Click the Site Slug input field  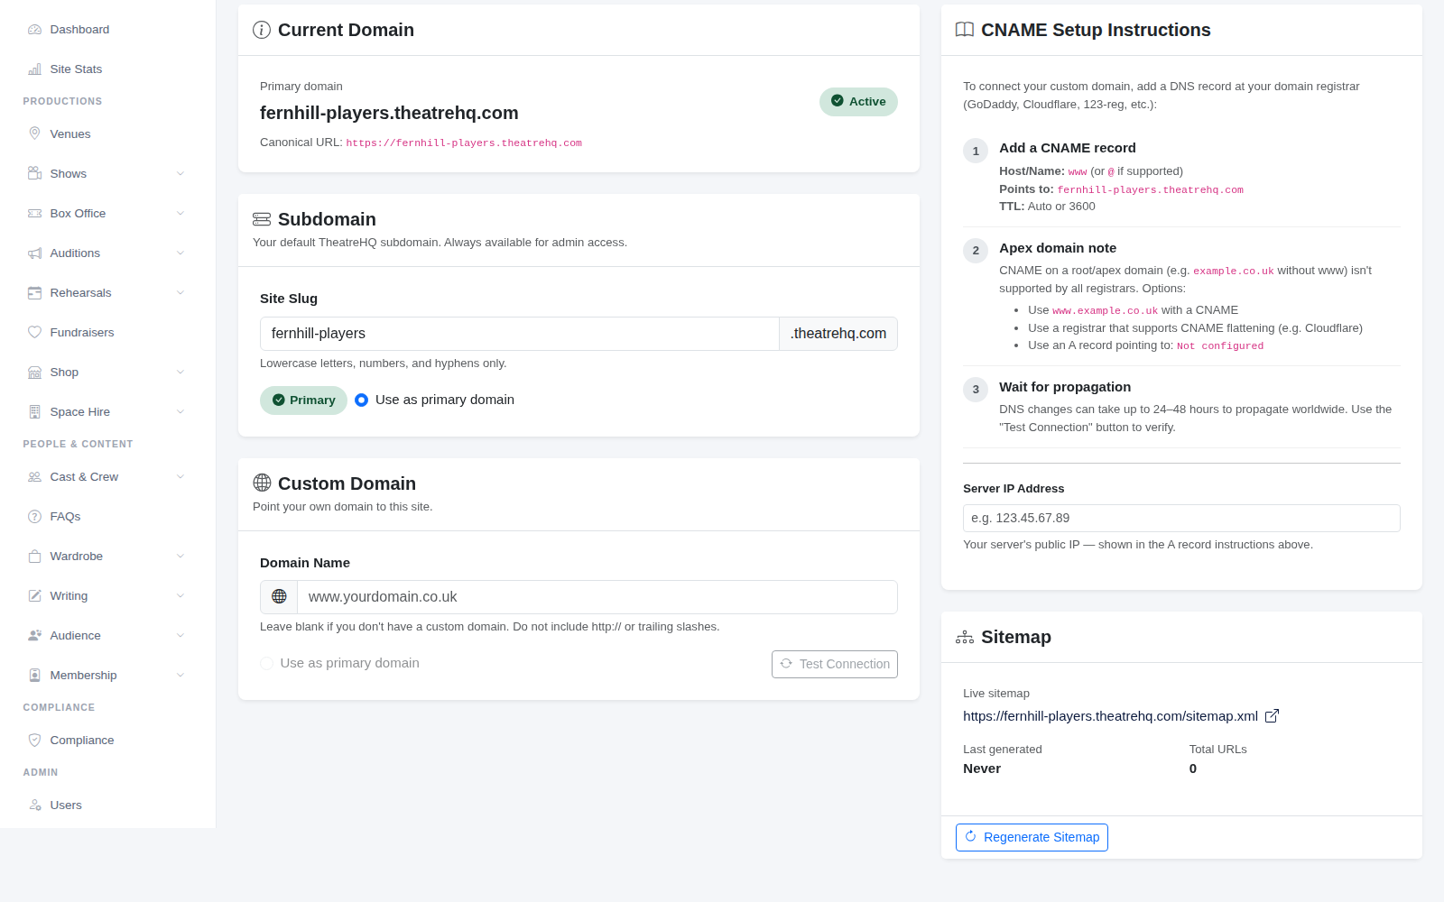pyautogui.click(x=520, y=334)
